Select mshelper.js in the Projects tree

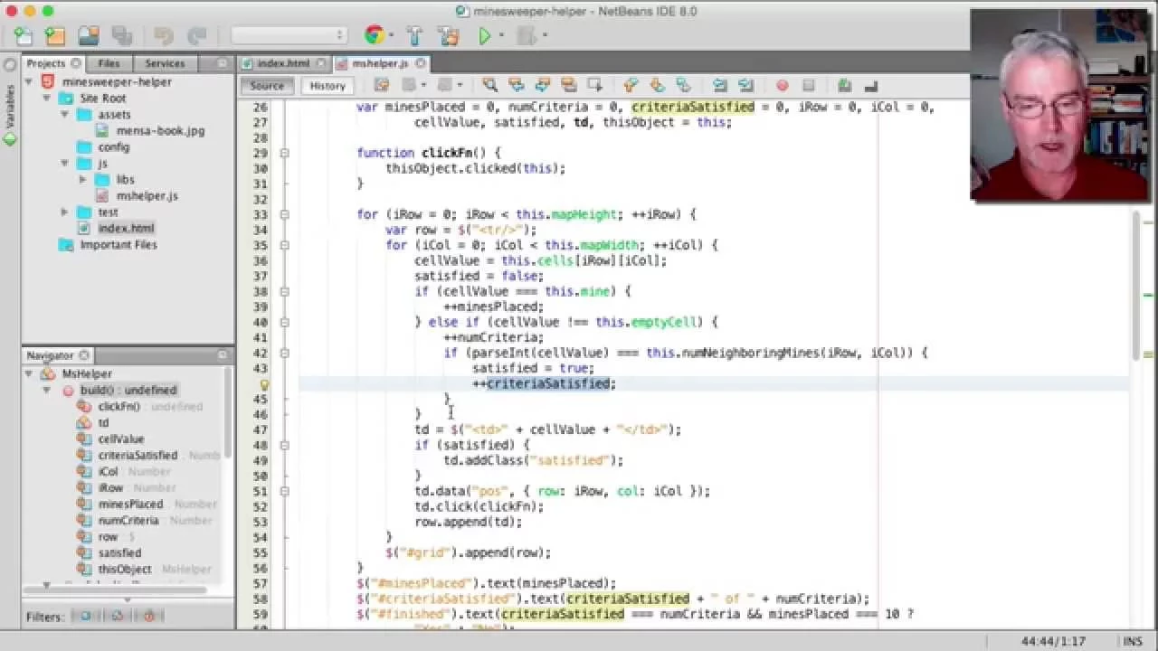(x=147, y=195)
